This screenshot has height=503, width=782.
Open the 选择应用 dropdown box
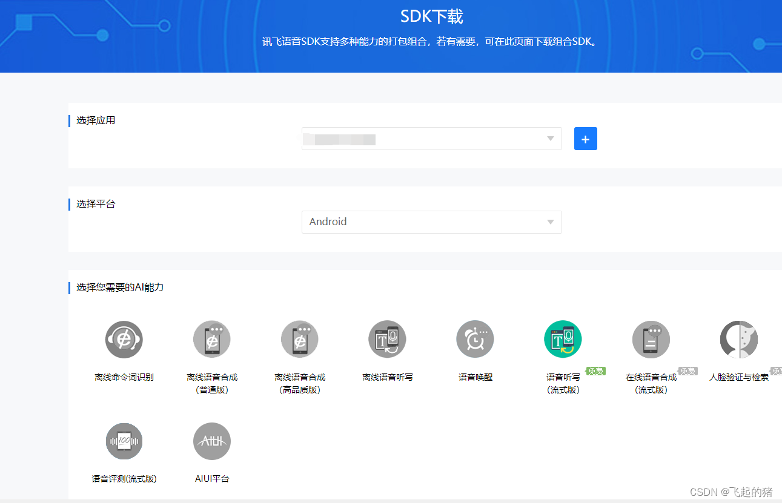point(432,139)
